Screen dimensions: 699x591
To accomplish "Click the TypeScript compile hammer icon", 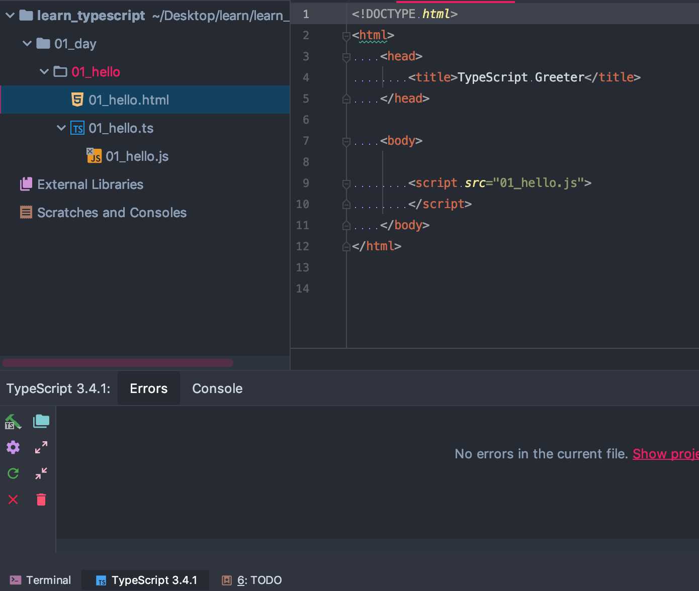I will click(x=13, y=422).
